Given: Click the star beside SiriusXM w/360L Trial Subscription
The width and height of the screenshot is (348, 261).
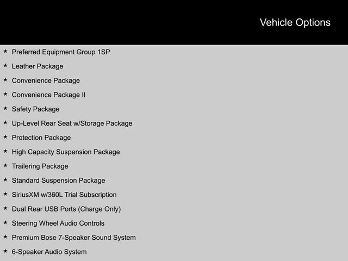Looking at the screenshot, I should (5, 194).
